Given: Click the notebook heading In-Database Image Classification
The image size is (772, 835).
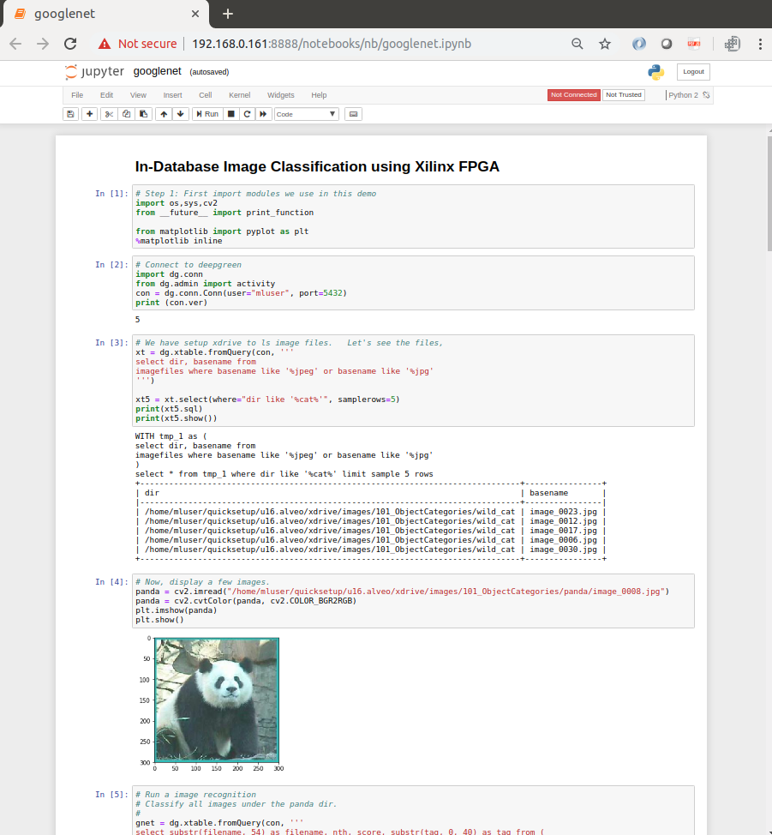Looking at the screenshot, I should pyautogui.click(x=317, y=166).
